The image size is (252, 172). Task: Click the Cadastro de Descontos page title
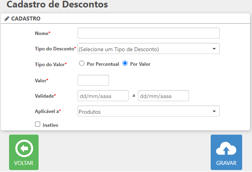tap(57, 5)
